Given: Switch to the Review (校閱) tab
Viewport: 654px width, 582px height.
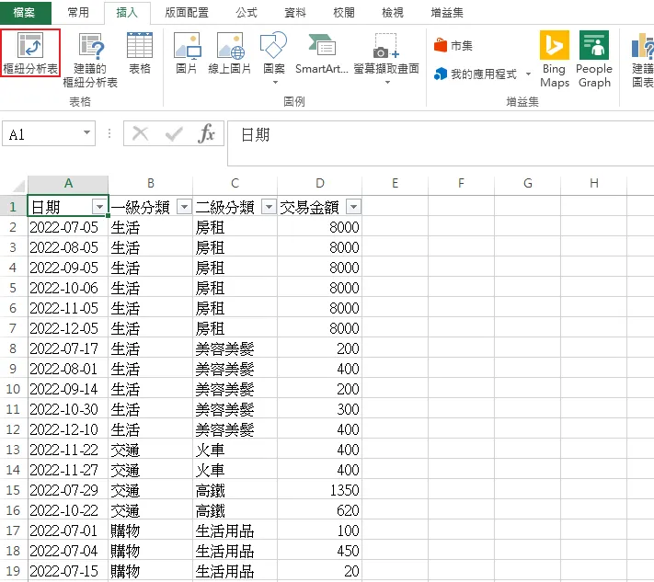Looking at the screenshot, I should click(344, 13).
